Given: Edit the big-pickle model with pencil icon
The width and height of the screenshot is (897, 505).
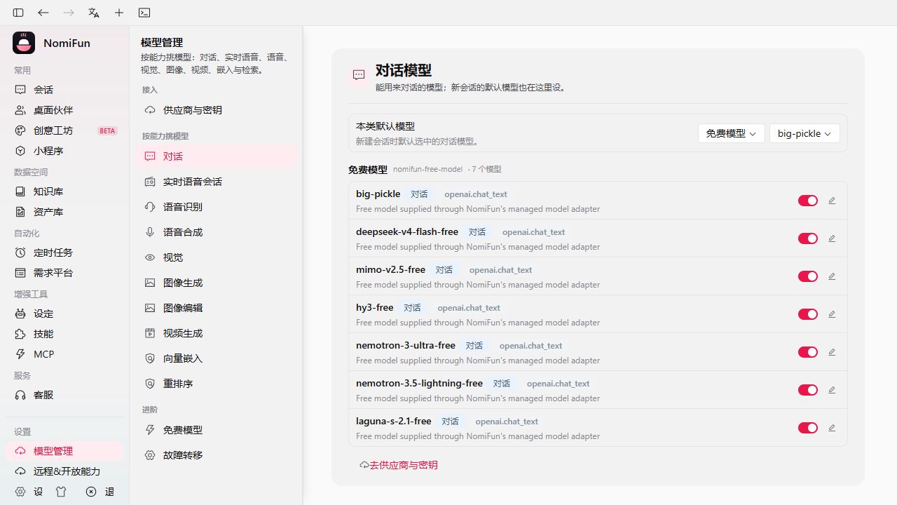Looking at the screenshot, I should [x=832, y=201].
